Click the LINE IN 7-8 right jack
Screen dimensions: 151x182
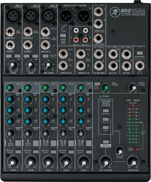pyautogui.click(x=81, y=65)
